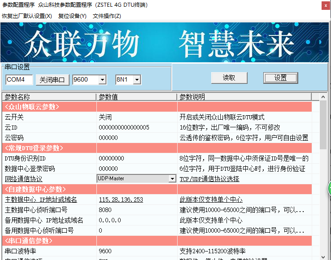Click the TCP/UDP通信协议选择 description
Viewport: 331px width, 260px height.
pyautogui.click(x=209, y=179)
